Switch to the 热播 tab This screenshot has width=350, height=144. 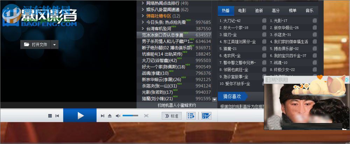[x=226, y=11]
